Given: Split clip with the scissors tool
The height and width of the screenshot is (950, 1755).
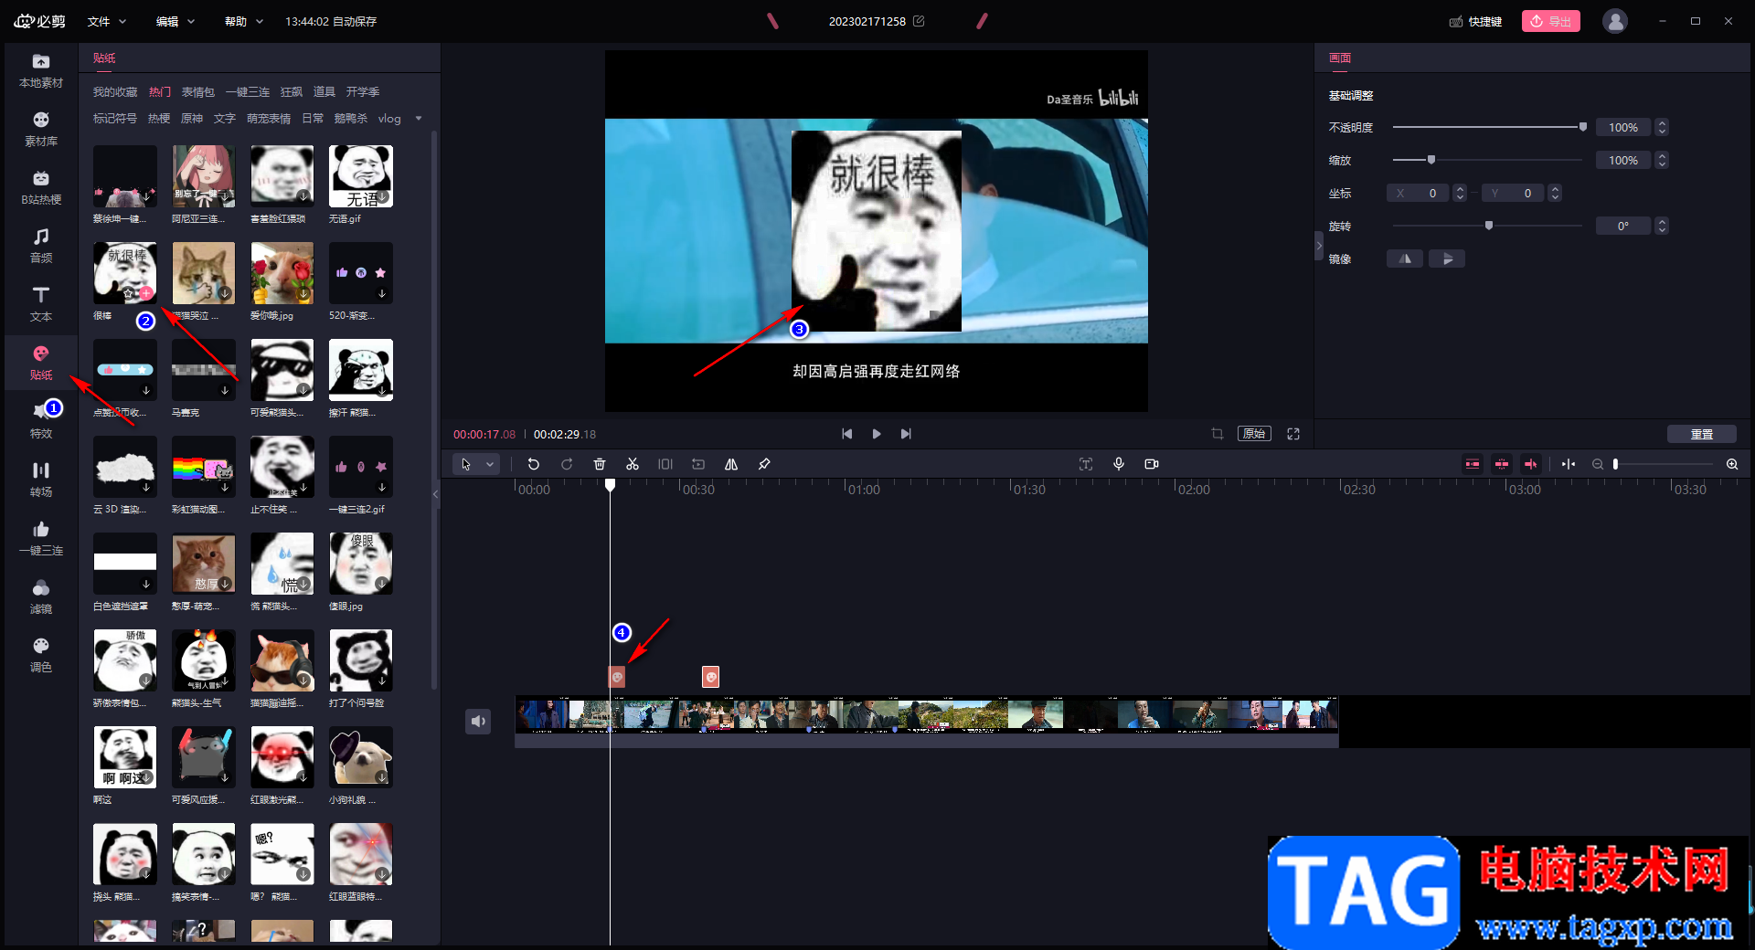Looking at the screenshot, I should tap(633, 464).
